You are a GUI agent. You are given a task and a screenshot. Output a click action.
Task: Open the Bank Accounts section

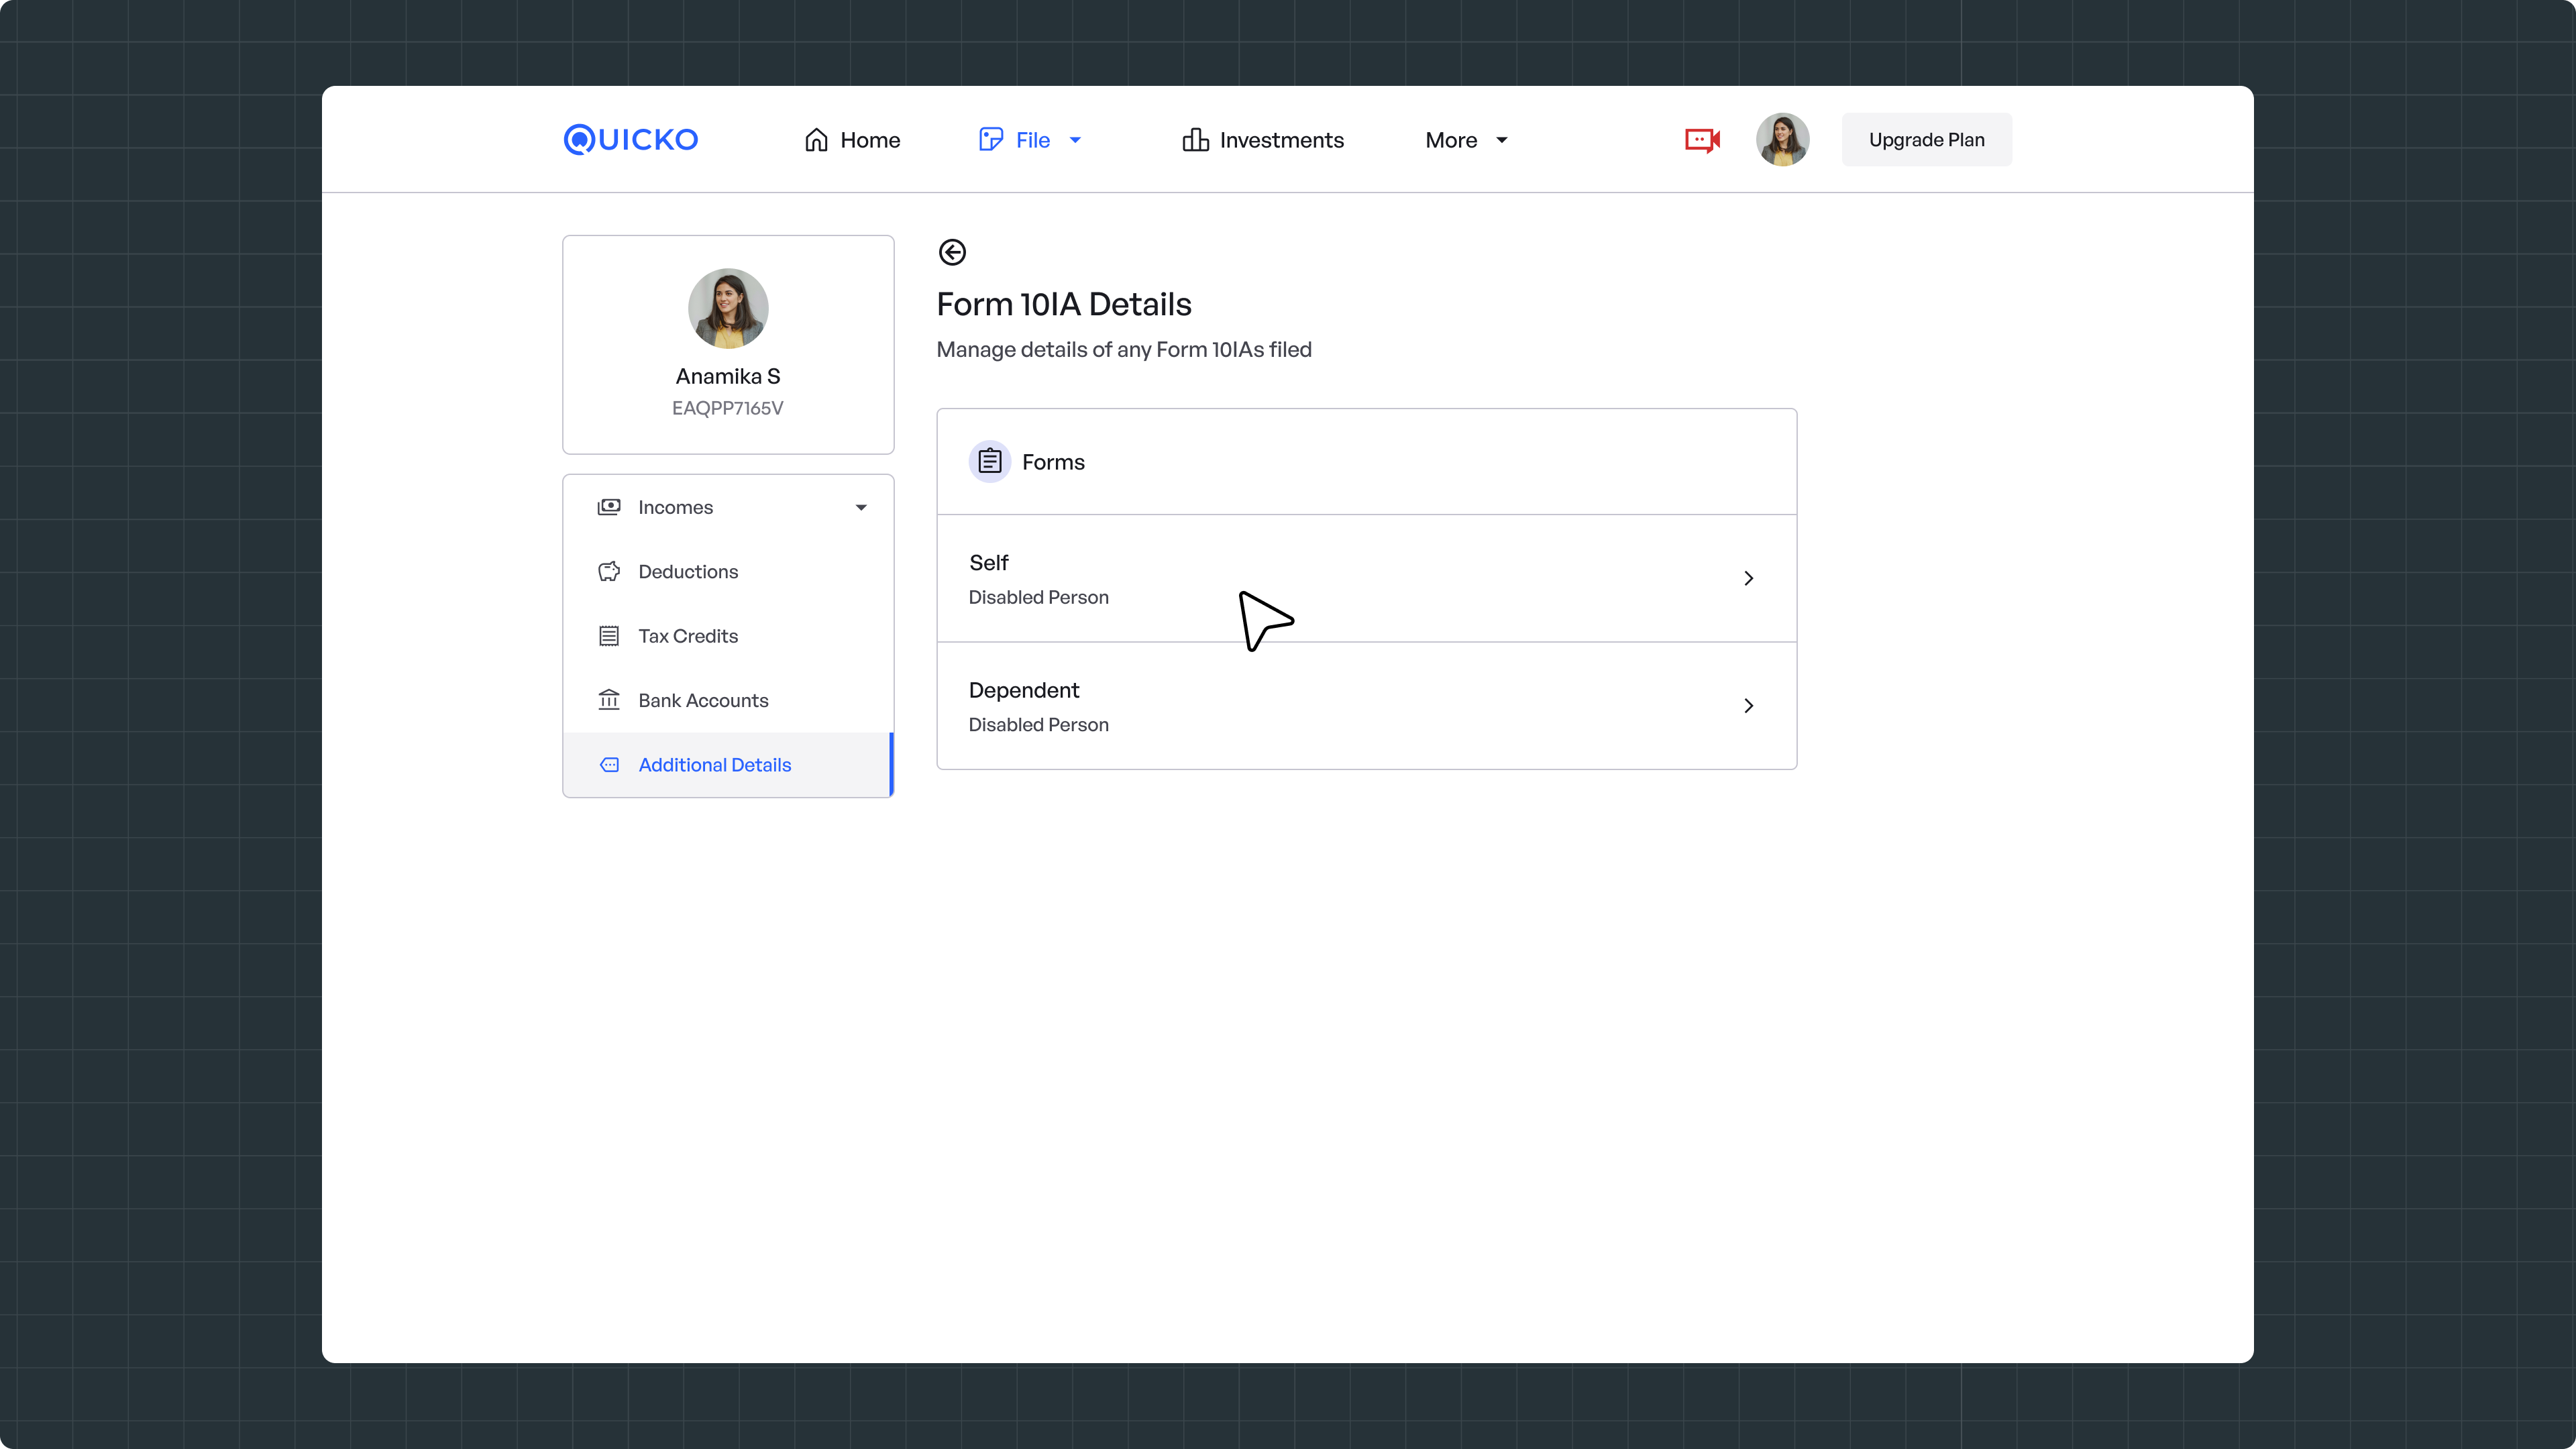tap(728, 700)
